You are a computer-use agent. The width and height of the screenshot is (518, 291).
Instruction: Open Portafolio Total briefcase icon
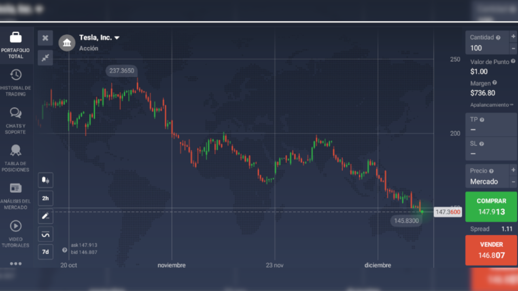pos(16,38)
